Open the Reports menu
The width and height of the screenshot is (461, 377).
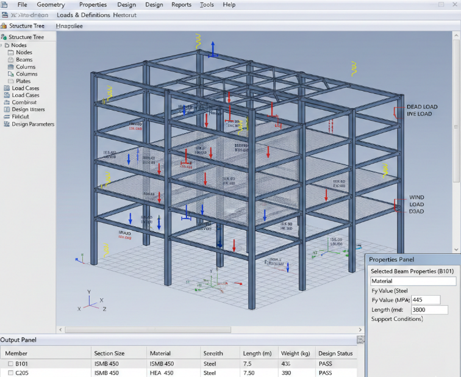(181, 5)
